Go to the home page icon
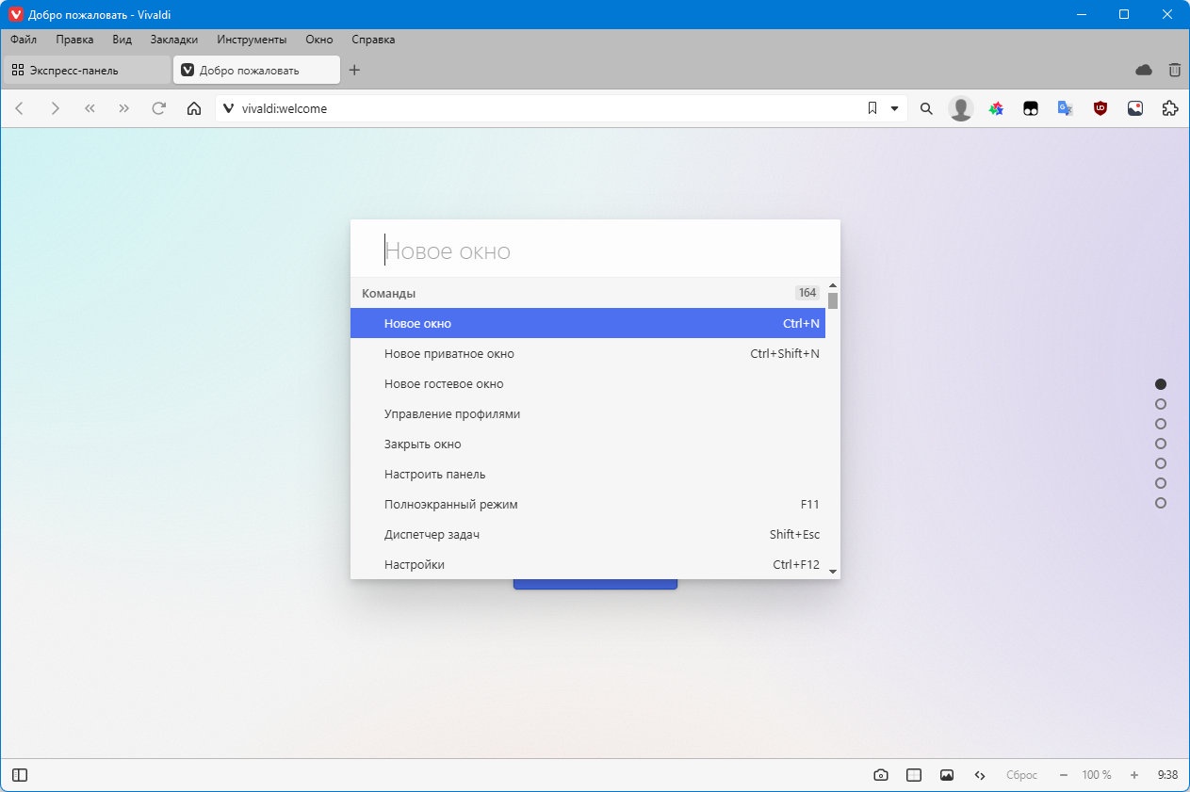This screenshot has height=792, width=1190. (x=194, y=108)
